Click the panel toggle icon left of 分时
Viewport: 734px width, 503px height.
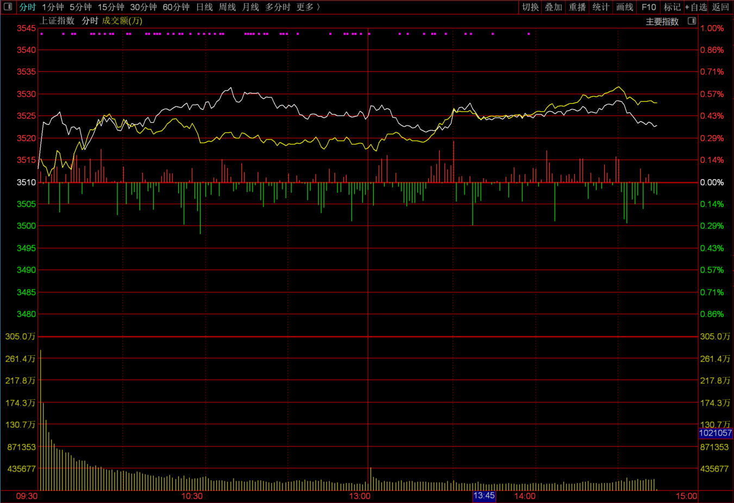[8, 7]
